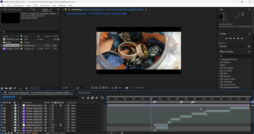Open the viewer magnification dropdown showing 33.3%
The image size is (254, 134).
67,88
